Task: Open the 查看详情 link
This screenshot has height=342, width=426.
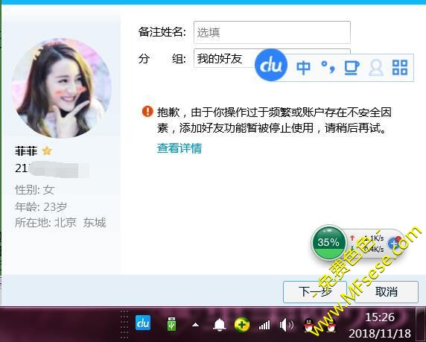Action: click(179, 148)
